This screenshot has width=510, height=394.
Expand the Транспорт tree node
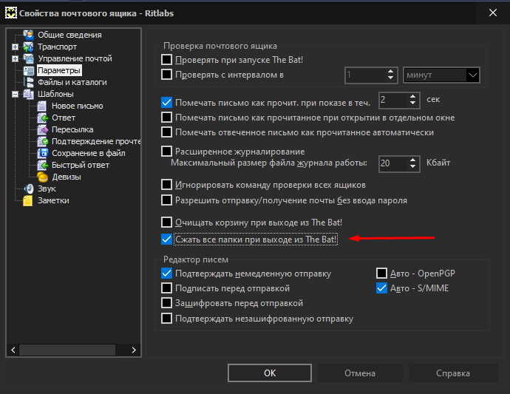pos(15,47)
